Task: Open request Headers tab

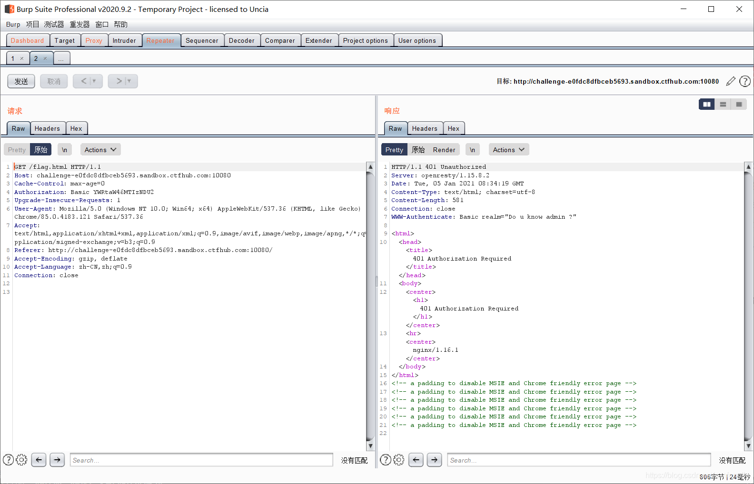Action: tap(47, 128)
